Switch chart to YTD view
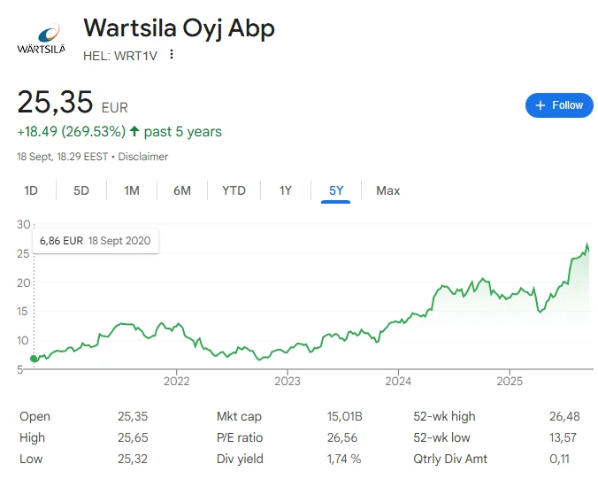The height and width of the screenshot is (487, 598). click(234, 190)
